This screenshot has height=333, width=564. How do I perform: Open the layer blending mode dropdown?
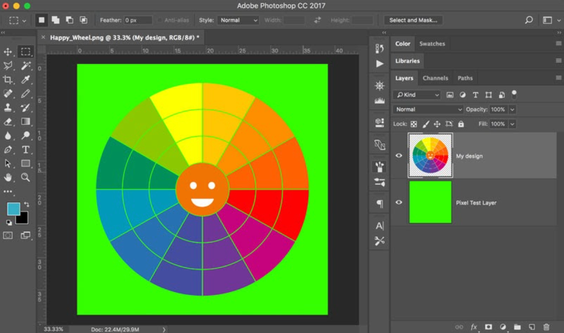tap(428, 109)
